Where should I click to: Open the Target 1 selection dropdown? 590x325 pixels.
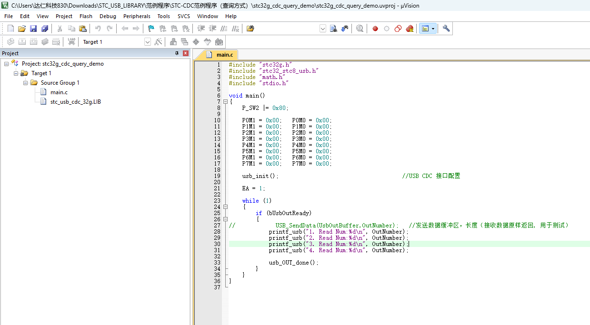click(x=147, y=42)
